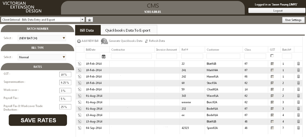Sort by the Contractor column header
Viewport: 306px width, 137px height.
click(x=118, y=50)
